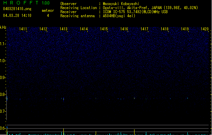212x135 pixels.
Task: Click time axis label 1416
Action: 124,29
